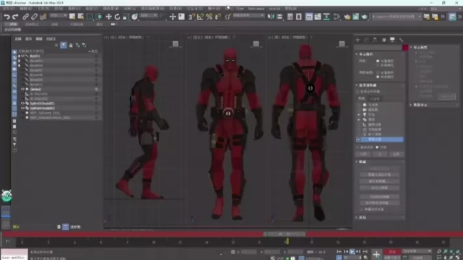
Task: Activate Select and Move tool
Action: point(108,17)
